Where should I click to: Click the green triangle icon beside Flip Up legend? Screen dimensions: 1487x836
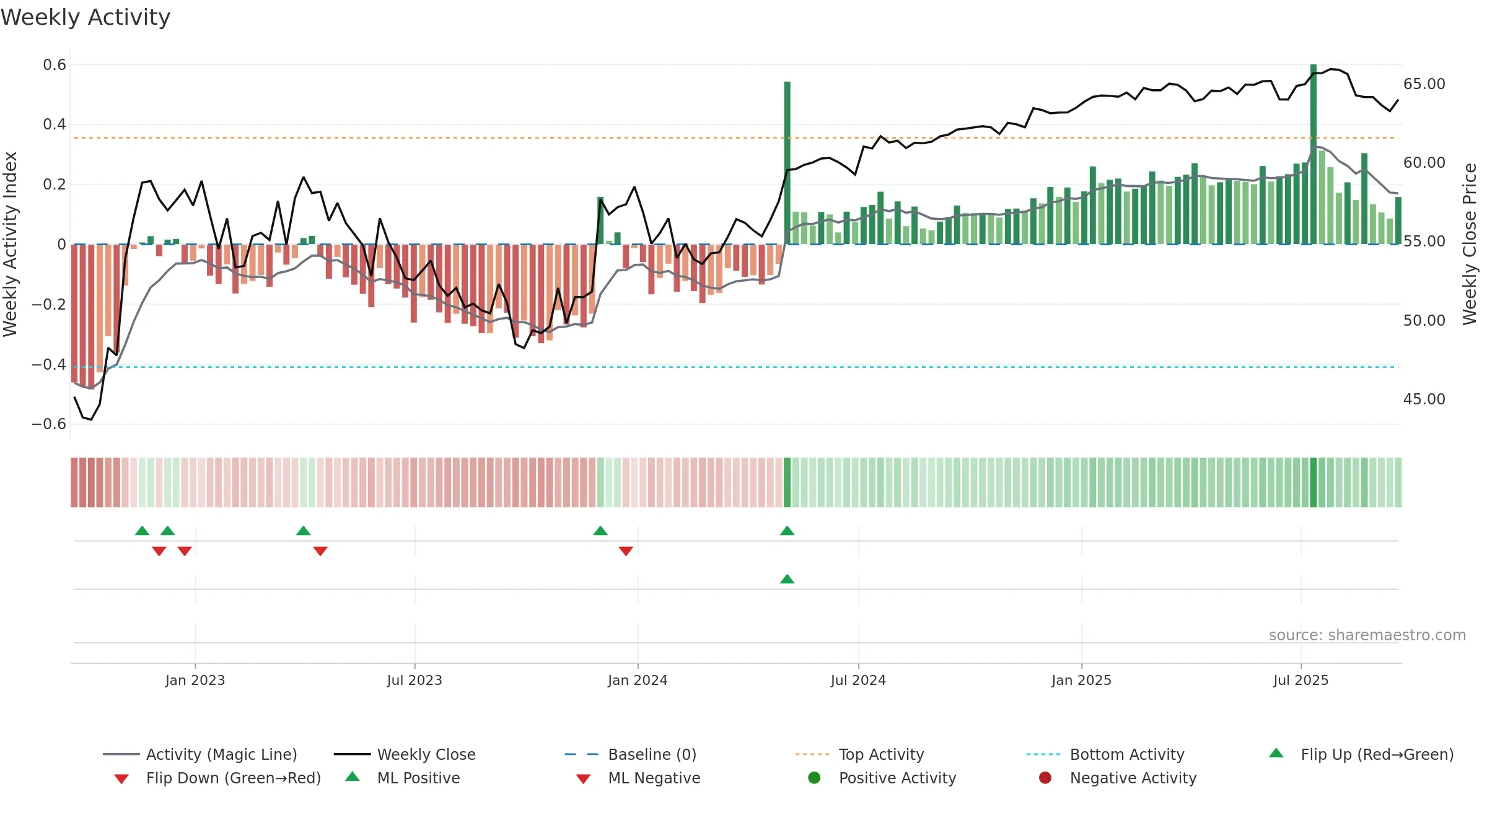[1276, 753]
